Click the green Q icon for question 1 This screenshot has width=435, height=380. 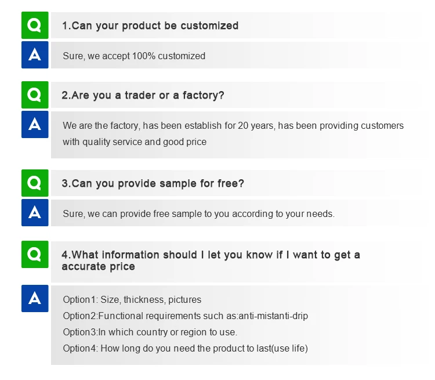[x=35, y=26]
